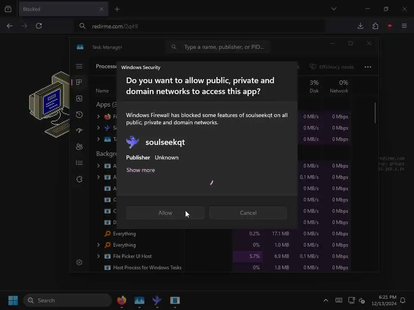Open the Details page in Task Manager sidebar
The height and width of the screenshot is (310, 414).
79,163
